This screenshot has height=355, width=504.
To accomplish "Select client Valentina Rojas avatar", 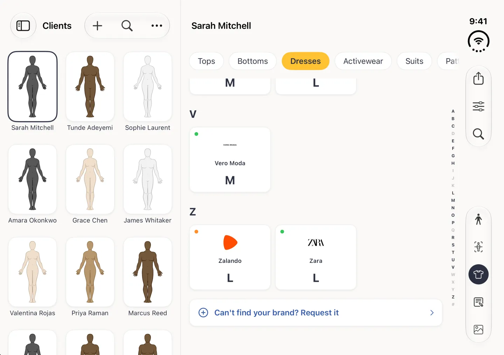I will coord(33,272).
